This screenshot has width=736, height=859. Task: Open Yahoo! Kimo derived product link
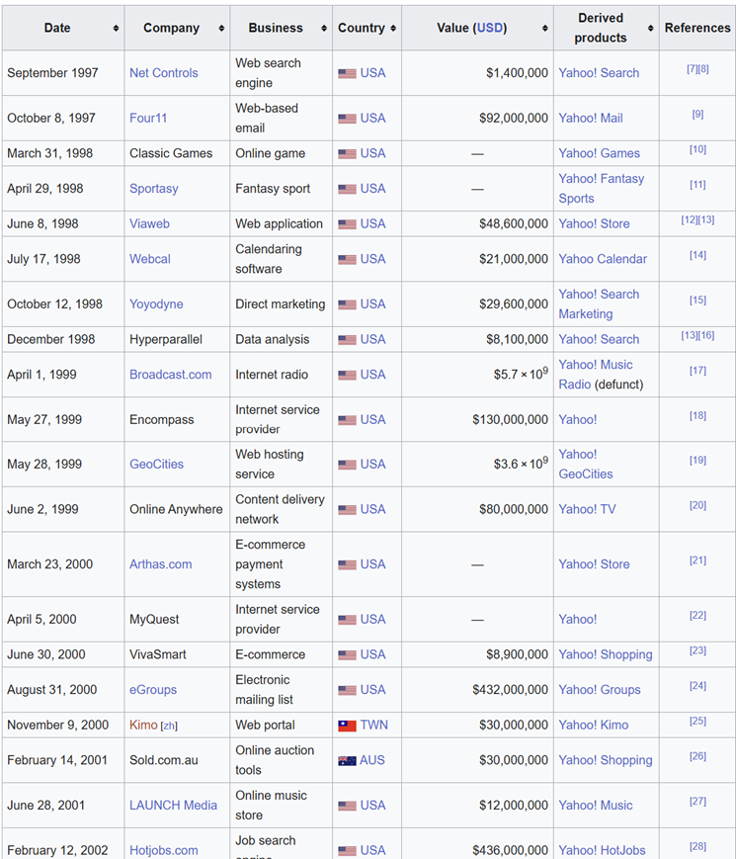click(x=594, y=725)
